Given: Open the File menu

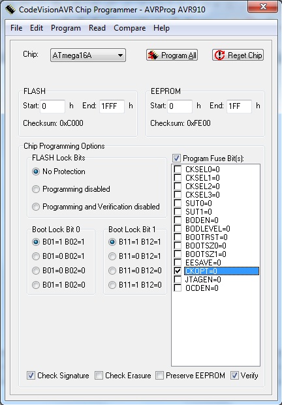Looking at the screenshot, I should 16,28.
